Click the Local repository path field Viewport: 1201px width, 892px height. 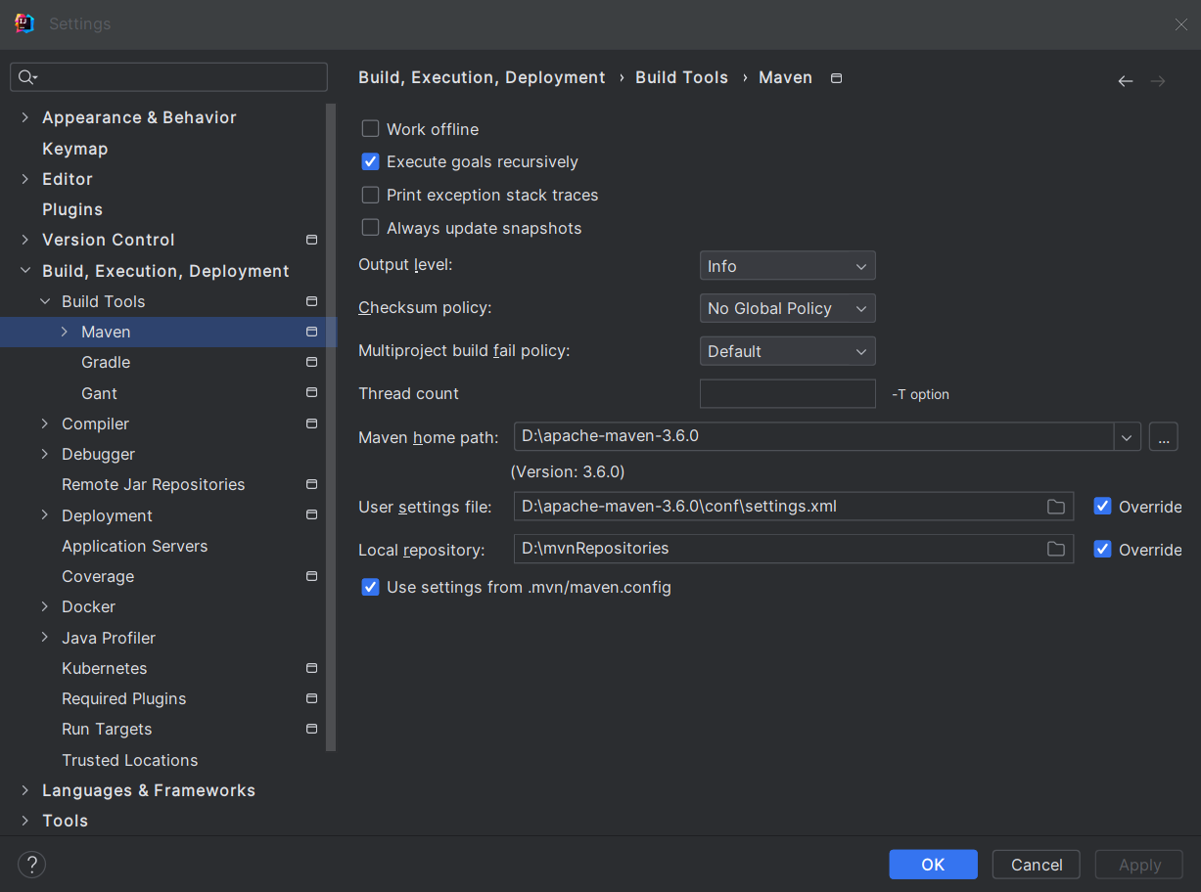click(x=794, y=549)
